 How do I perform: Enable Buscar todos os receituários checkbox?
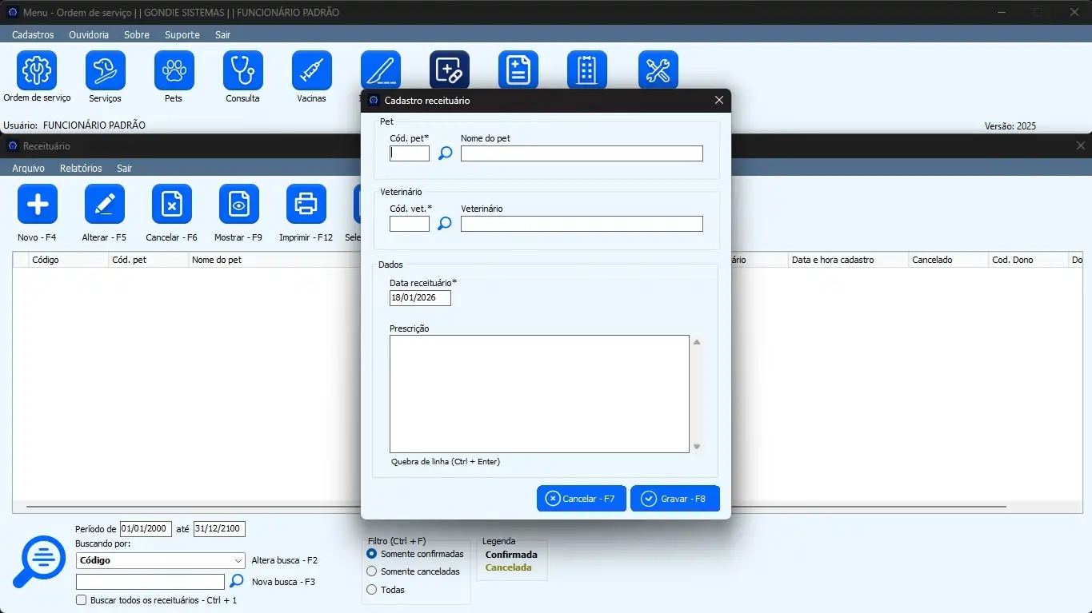81,600
